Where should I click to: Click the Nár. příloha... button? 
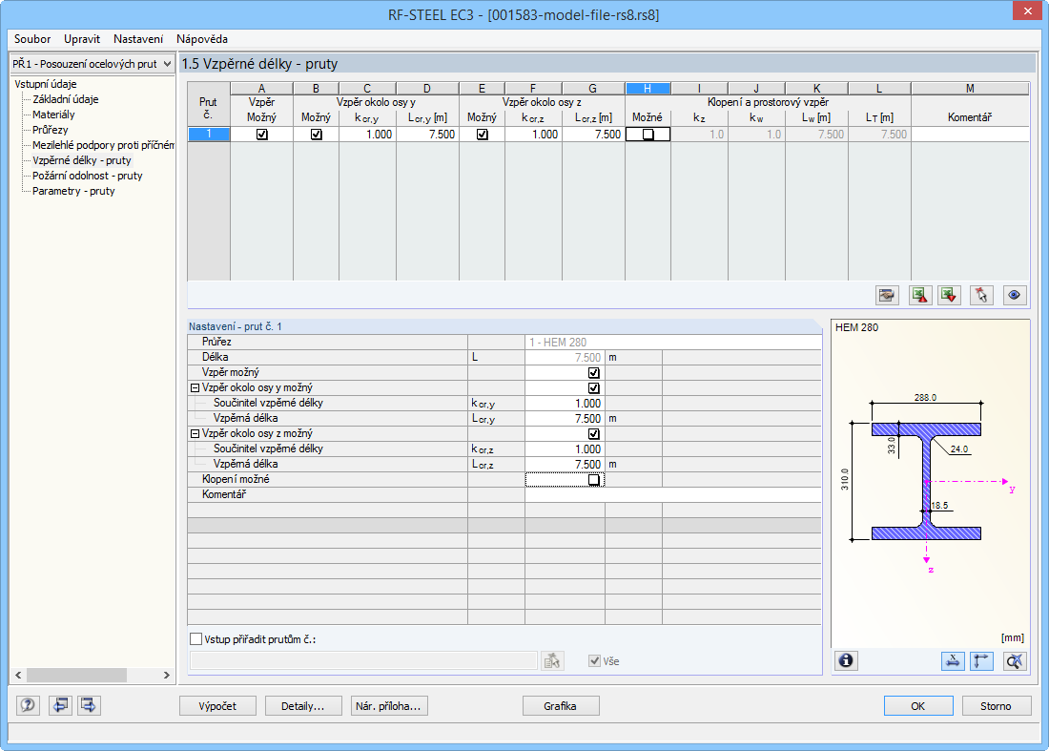point(389,705)
